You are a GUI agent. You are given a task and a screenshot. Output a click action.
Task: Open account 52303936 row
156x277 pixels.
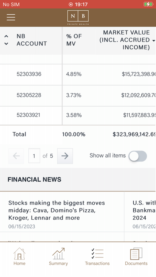(x=78, y=74)
